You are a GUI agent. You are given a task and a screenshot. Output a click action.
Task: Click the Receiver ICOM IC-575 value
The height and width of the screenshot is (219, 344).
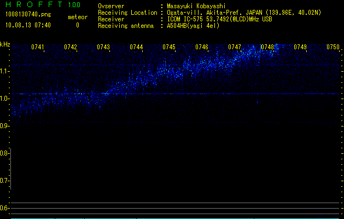pyautogui.click(x=219, y=19)
